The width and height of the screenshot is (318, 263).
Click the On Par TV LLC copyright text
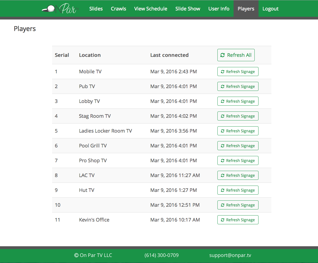click(x=93, y=255)
